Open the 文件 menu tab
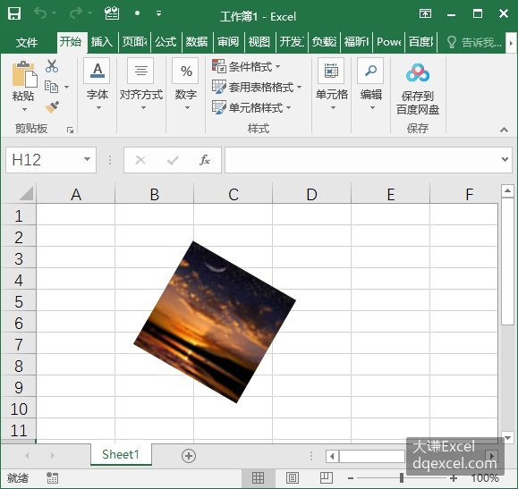This screenshot has width=518, height=489. [x=27, y=42]
